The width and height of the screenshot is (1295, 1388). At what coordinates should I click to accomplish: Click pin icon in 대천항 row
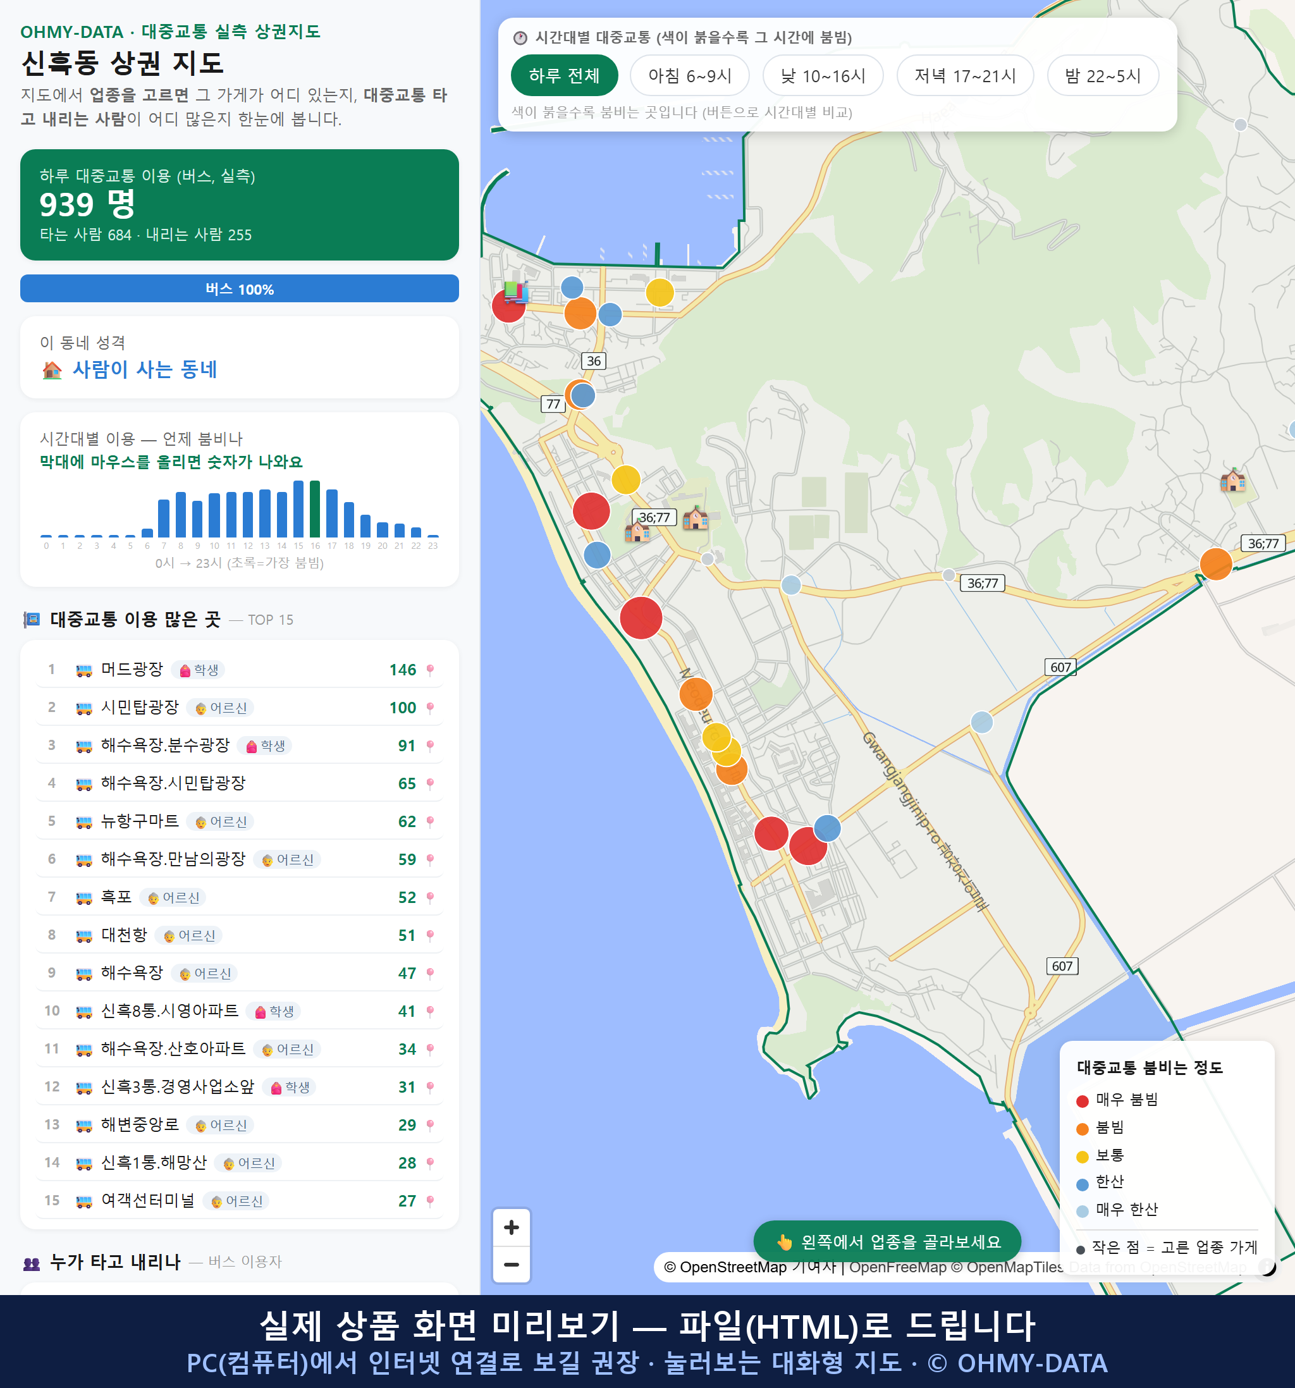coord(430,935)
